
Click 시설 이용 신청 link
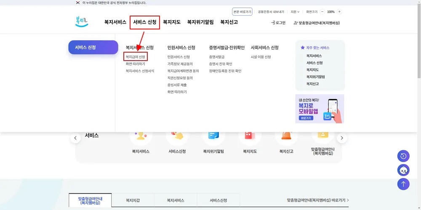point(261,57)
